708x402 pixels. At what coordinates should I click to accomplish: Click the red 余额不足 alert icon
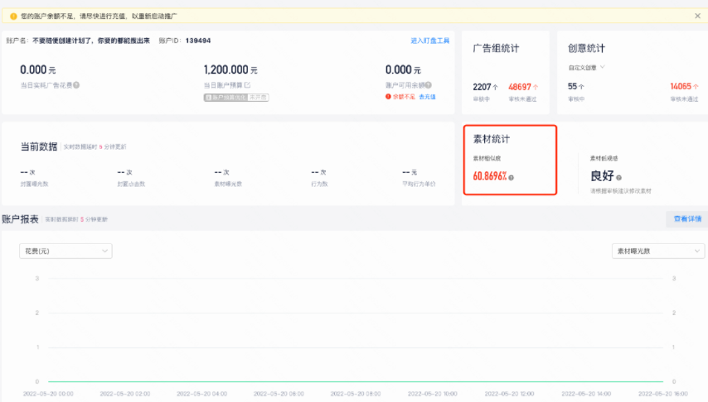click(387, 97)
